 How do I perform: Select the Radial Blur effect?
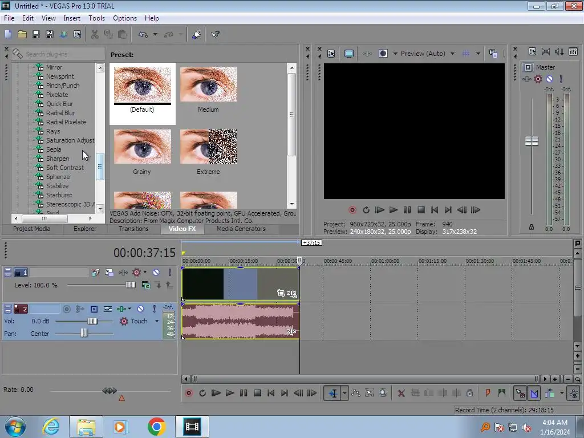tap(60, 113)
